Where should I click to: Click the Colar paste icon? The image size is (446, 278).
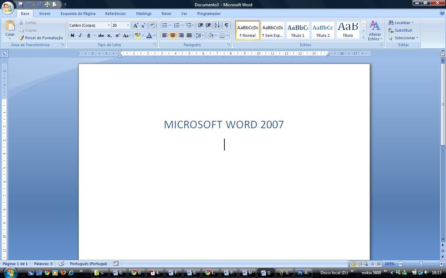point(10,26)
